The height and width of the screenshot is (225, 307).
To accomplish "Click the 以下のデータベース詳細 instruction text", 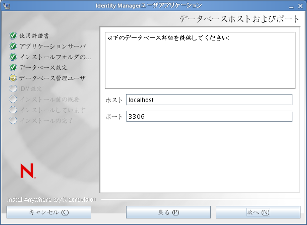I will pos(168,38).
